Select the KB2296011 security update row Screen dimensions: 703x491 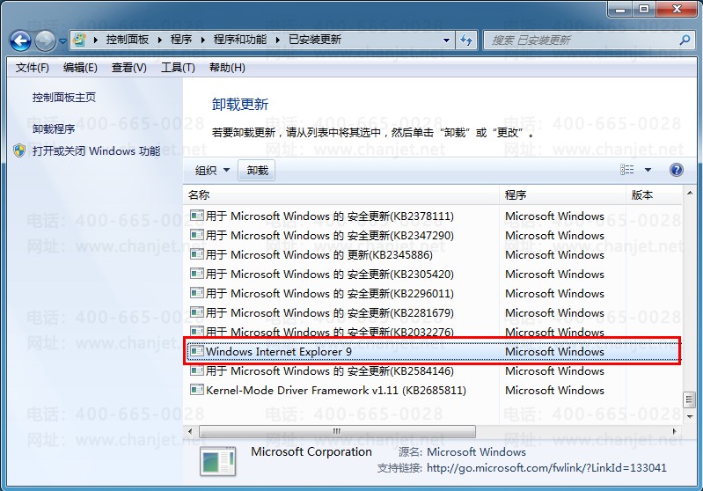pos(433,293)
